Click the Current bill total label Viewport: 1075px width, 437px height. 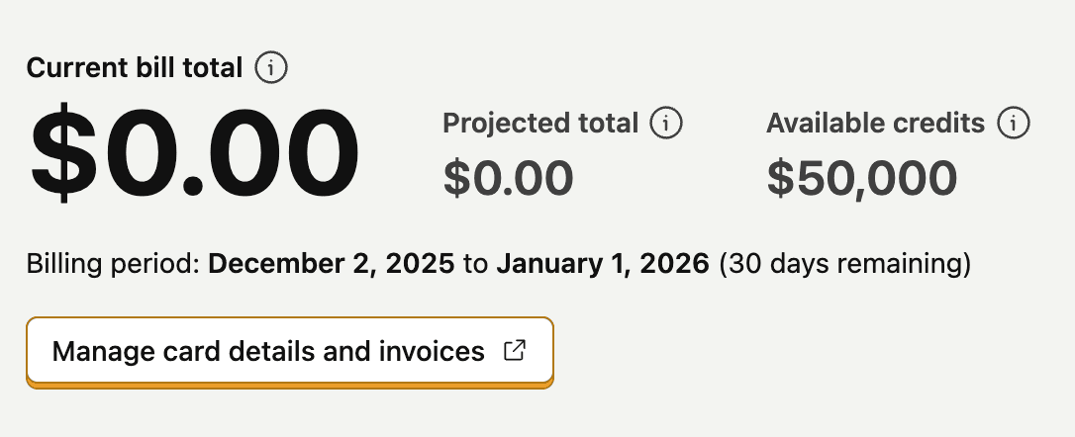click(135, 68)
